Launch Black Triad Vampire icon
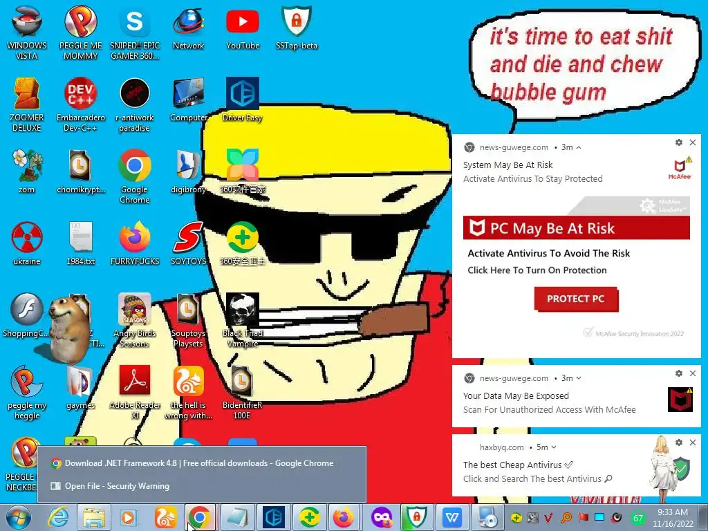 [243, 321]
